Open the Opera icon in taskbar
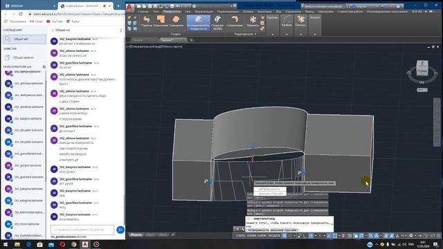The image size is (443, 249). 62,244
